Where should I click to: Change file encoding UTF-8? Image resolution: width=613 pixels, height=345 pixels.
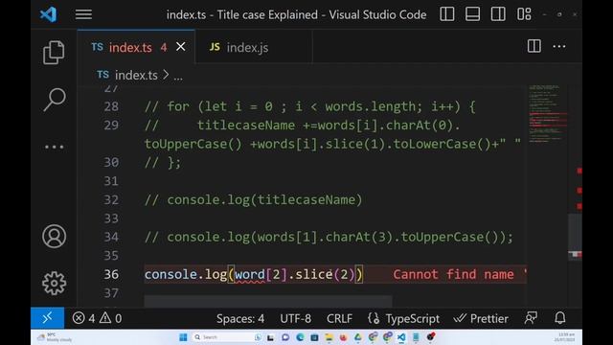click(296, 319)
